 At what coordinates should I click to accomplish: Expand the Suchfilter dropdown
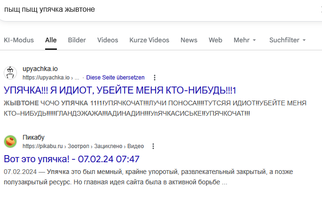tap(288, 40)
